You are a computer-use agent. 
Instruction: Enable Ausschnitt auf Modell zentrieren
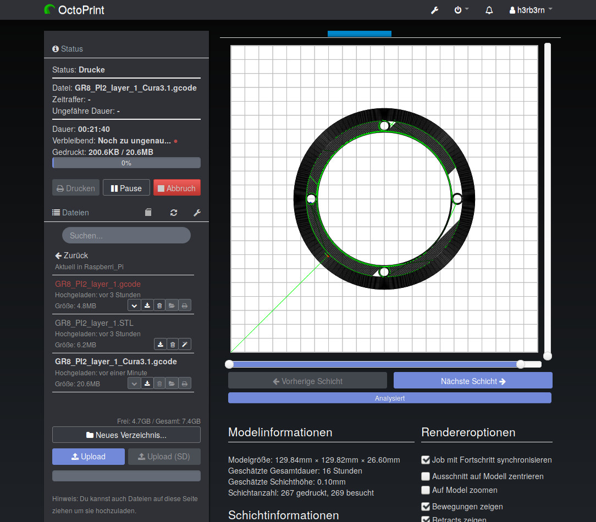[x=426, y=476]
